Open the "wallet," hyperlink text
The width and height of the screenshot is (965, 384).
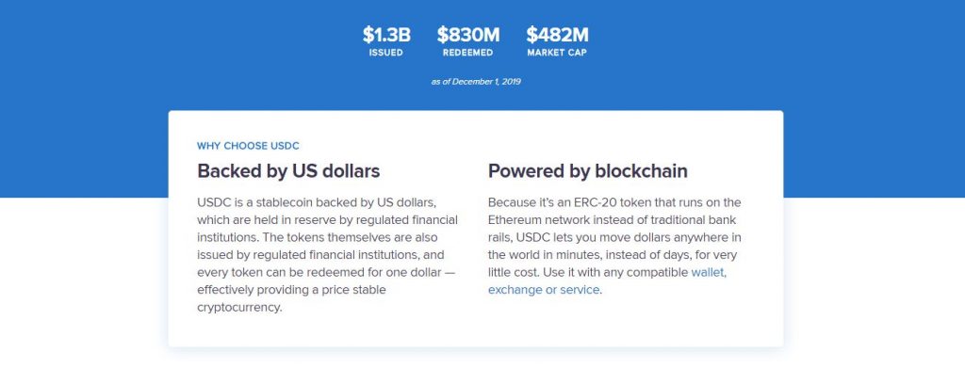click(x=709, y=272)
